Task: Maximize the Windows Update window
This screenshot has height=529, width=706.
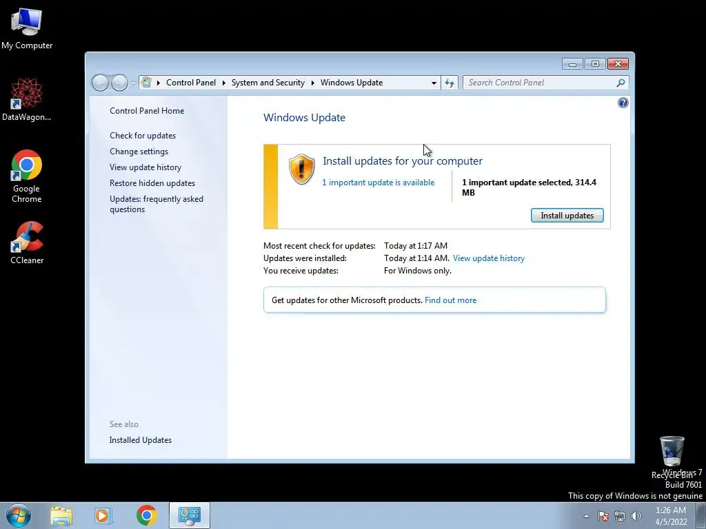Action: 595,64
